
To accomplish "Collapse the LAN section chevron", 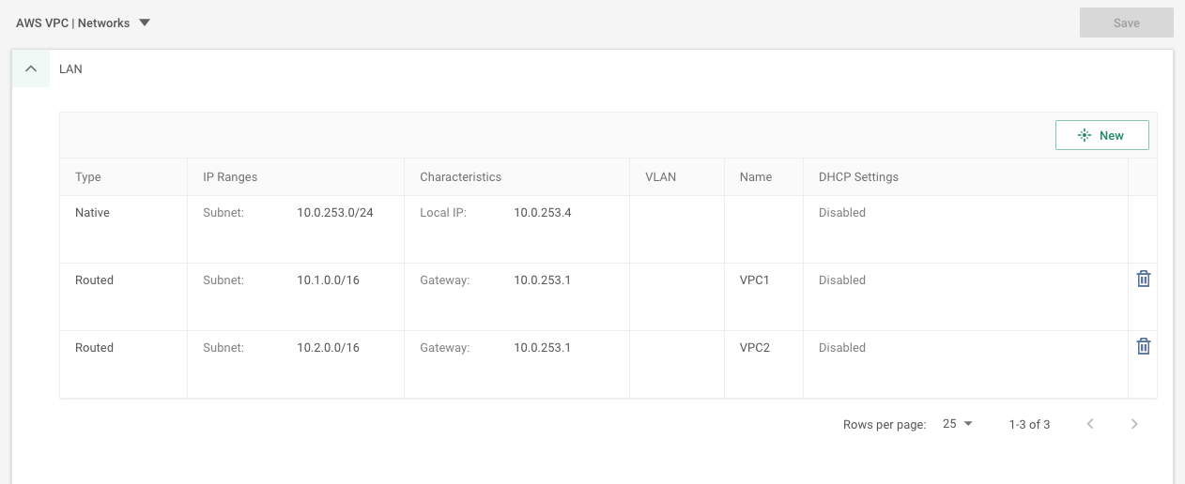I will click(31, 68).
